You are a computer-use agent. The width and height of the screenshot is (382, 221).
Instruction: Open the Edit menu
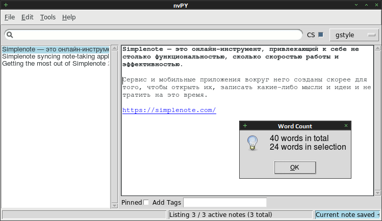[x=28, y=17]
